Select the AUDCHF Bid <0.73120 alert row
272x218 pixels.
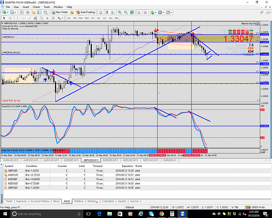coord(137,175)
